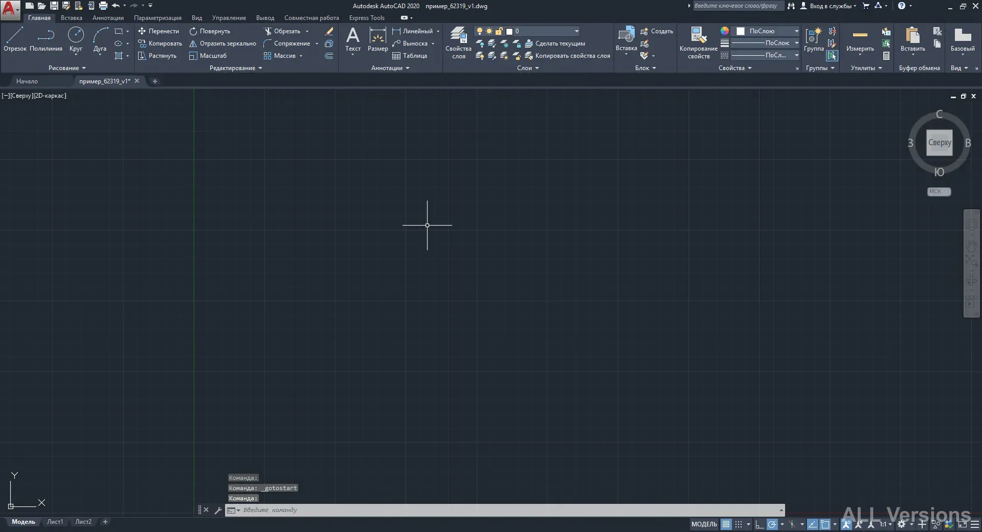The width and height of the screenshot is (982, 532).
Task: Click the Размер (Dimension) tool
Action: click(377, 39)
